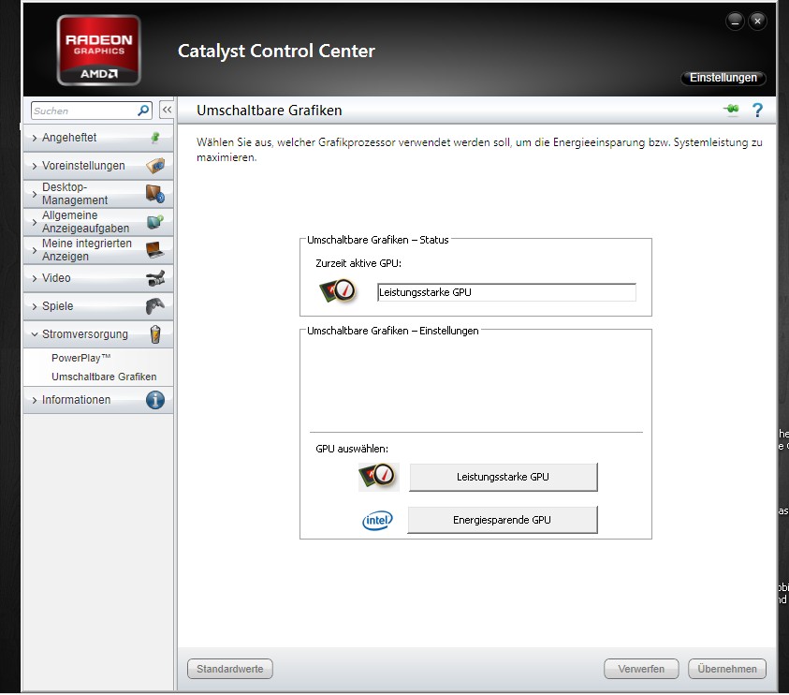
Task: Collapse the Stromversorgung section
Action: pyautogui.click(x=98, y=335)
